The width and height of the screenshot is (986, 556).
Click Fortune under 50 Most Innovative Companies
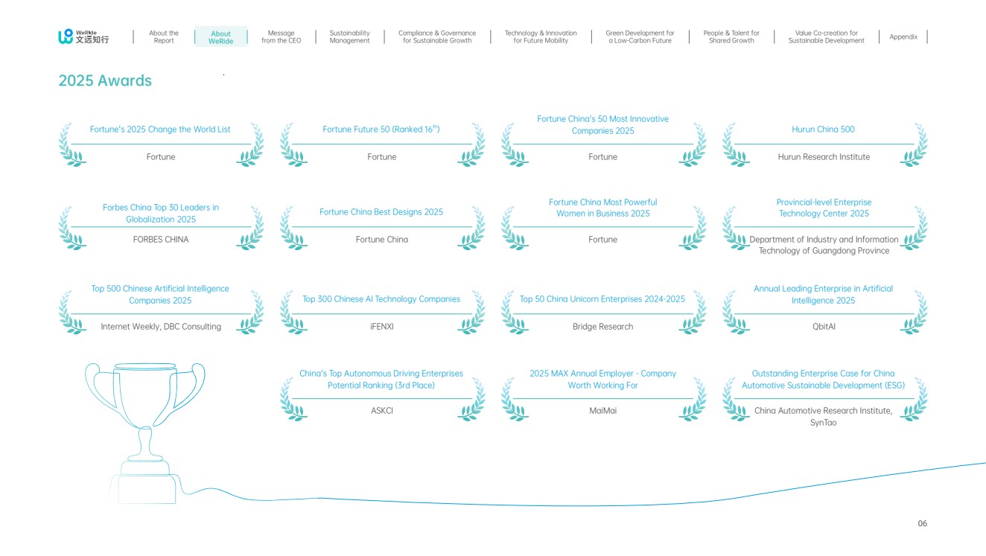pyautogui.click(x=603, y=157)
